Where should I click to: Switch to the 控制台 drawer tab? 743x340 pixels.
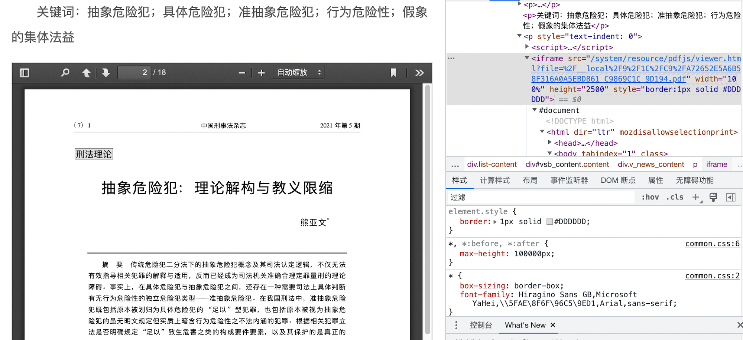481,325
